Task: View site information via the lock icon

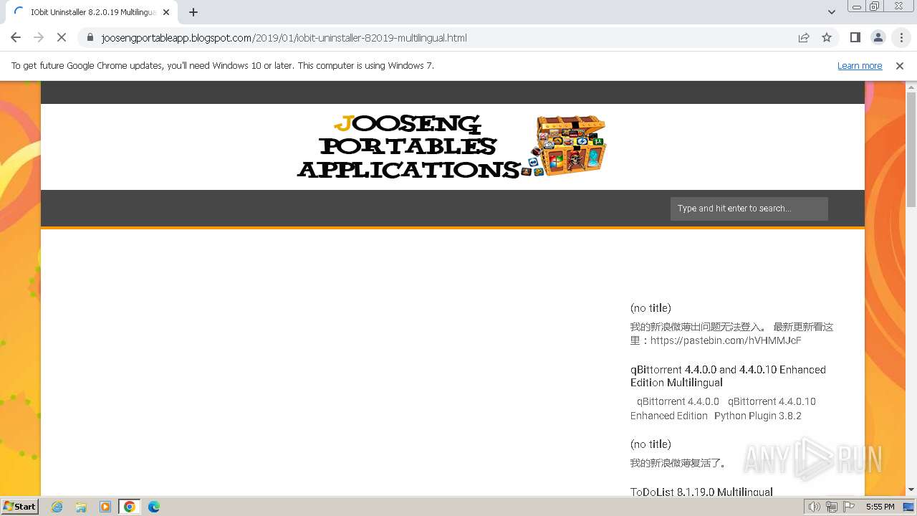Action: point(90,38)
